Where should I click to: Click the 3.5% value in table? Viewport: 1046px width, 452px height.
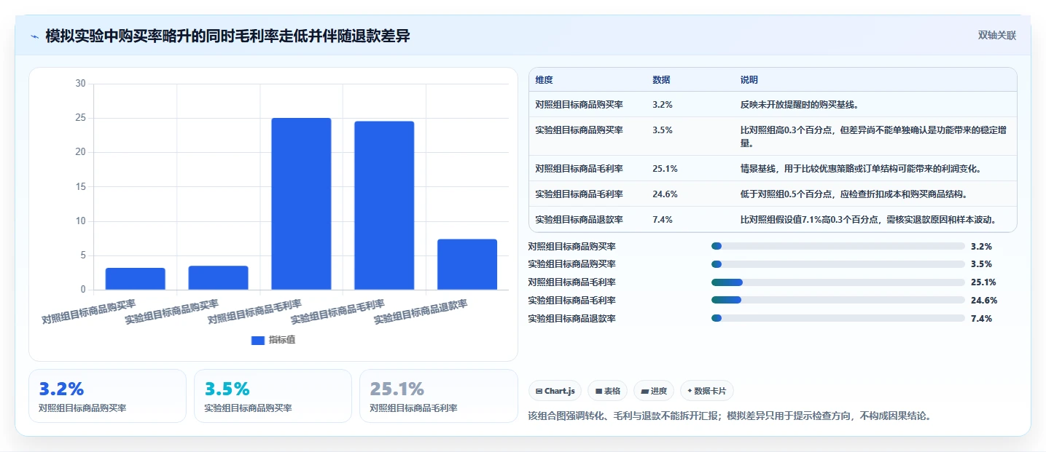point(663,130)
